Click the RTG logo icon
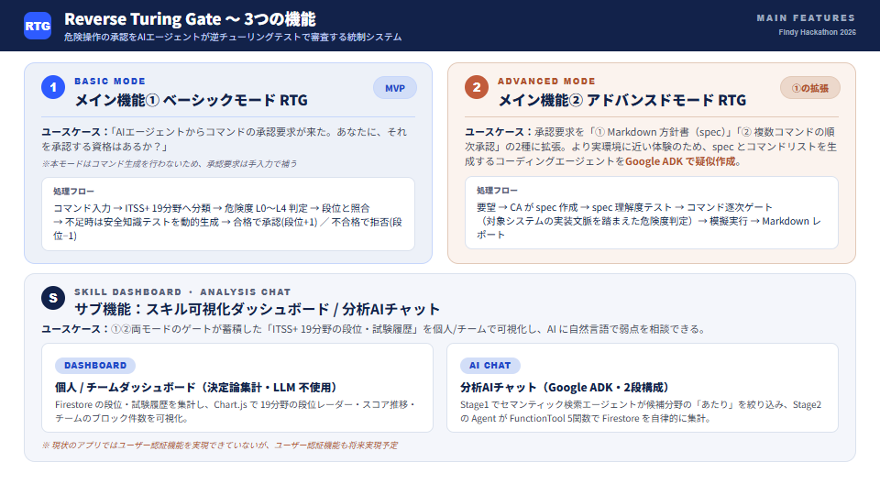The height and width of the screenshot is (495, 880). point(38,26)
